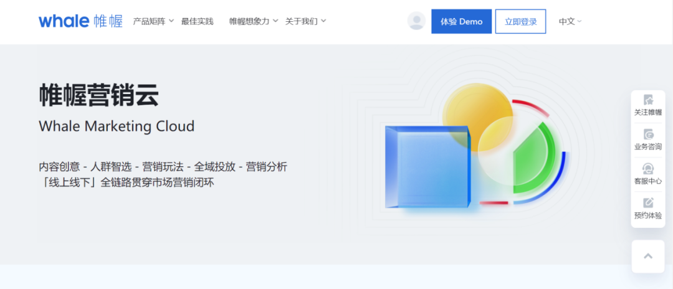Screen dimensions: 673x289
Task: Open the 帷幄想象力 menu
Action: (249, 21)
